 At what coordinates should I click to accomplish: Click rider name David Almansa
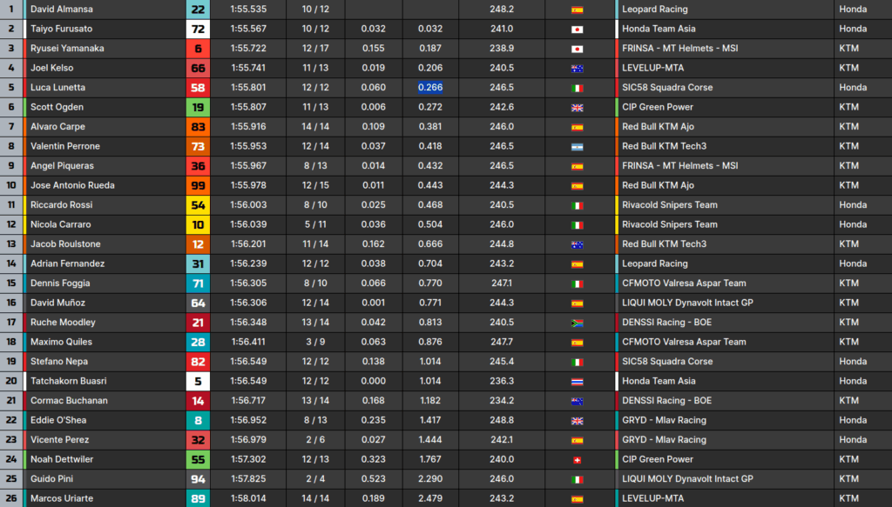click(x=62, y=9)
